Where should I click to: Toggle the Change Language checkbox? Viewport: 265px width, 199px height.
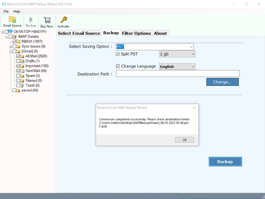(118, 66)
